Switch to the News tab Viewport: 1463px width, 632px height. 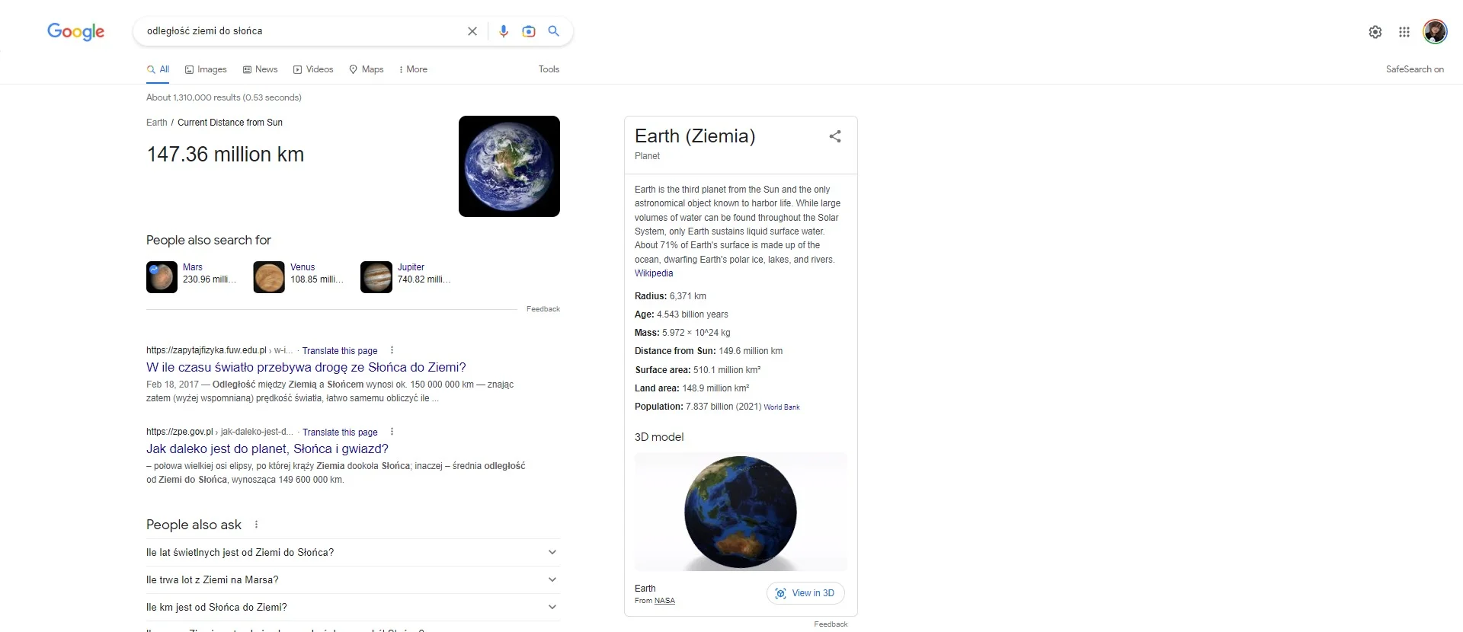[260, 69]
